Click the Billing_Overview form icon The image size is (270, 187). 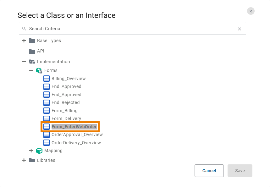(x=46, y=79)
